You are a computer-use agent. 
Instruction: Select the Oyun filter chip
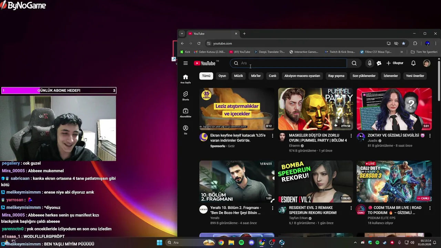222,76
